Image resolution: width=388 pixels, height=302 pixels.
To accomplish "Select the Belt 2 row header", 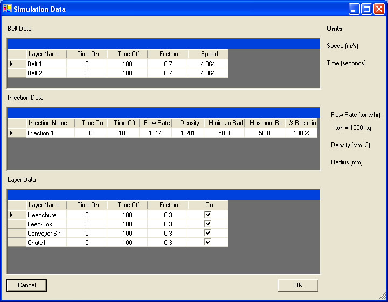I will pos(16,73).
